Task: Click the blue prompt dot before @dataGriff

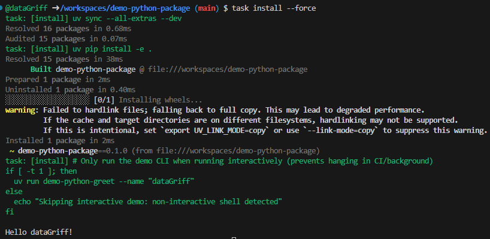Action: click(2, 8)
